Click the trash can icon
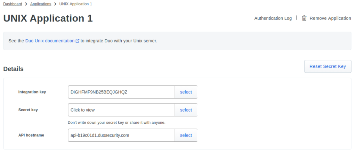Viewport: 356px width, 155px height. (304, 18)
